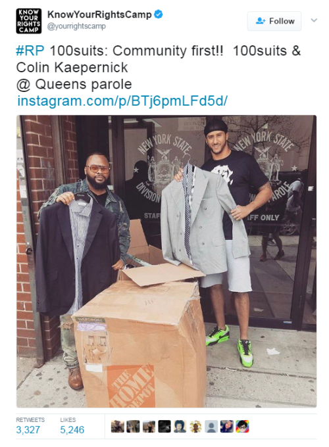
Task: Click the Follow button's add-person icon
Action: (x=261, y=21)
